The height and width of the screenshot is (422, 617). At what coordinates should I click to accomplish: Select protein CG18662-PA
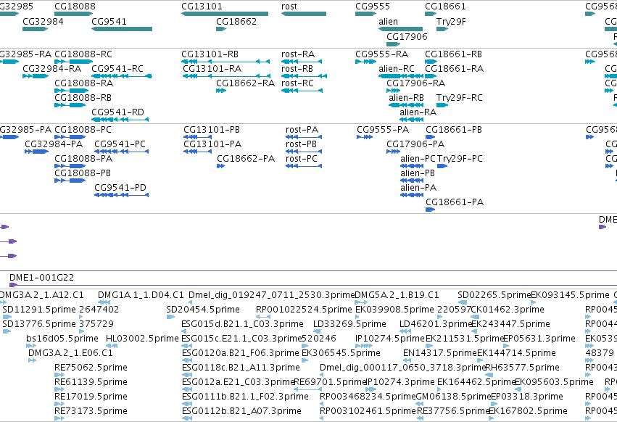tap(246, 159)
